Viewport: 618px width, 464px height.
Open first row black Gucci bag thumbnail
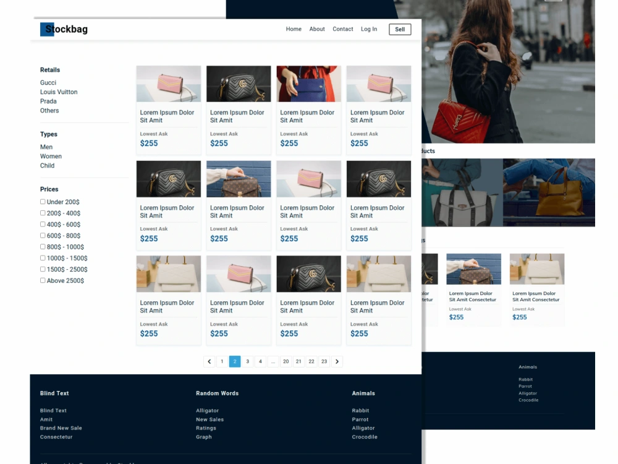coord(239,84)
